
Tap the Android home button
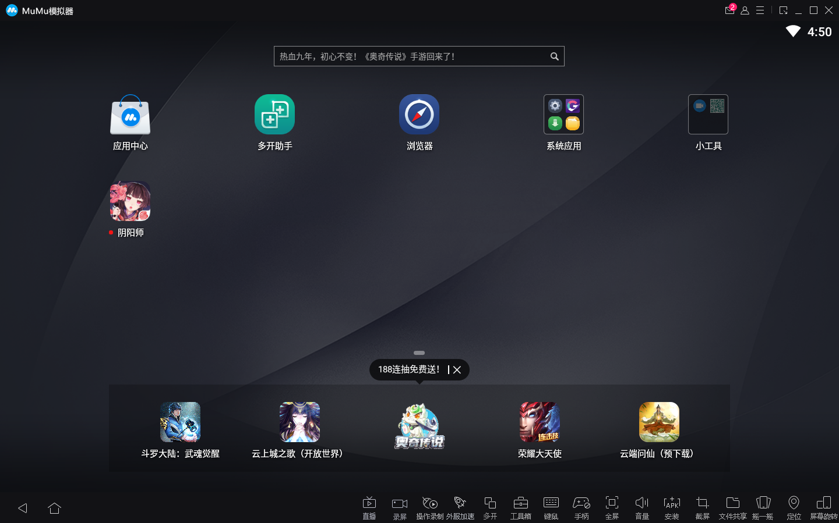coord(55,508)
